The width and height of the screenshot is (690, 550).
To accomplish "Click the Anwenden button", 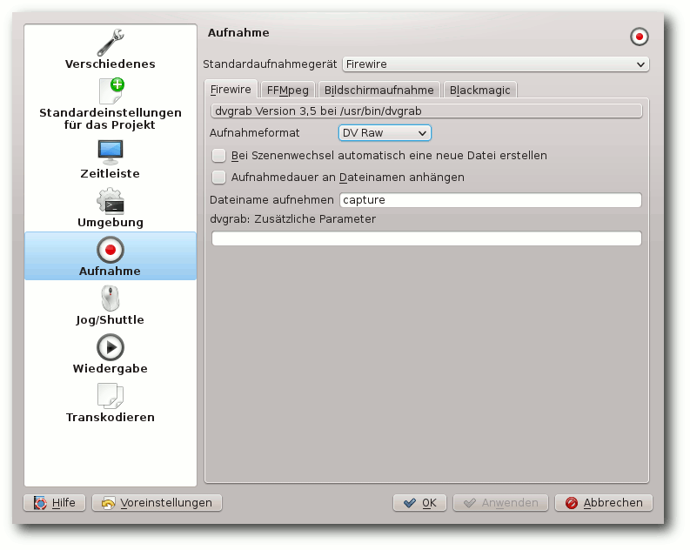I will tap(500, 502).
